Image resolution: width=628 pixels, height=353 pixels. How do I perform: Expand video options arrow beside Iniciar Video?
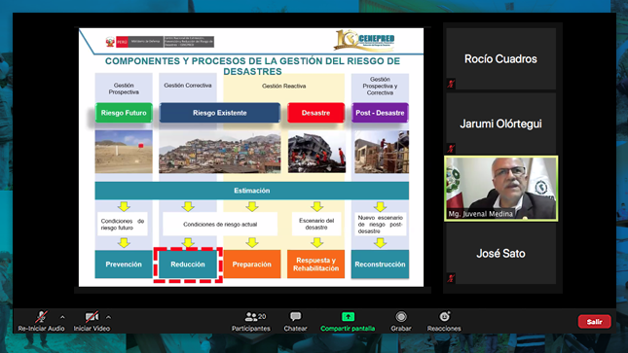(108, 317)
